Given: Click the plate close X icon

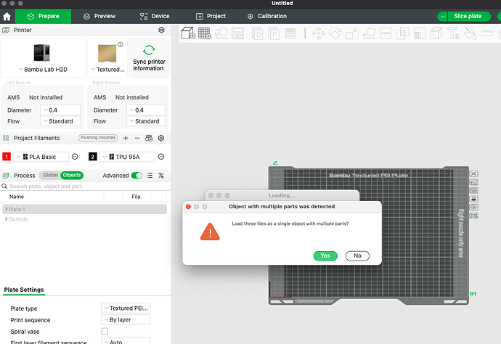Looking at the screenshot, I should click(473, 173).
